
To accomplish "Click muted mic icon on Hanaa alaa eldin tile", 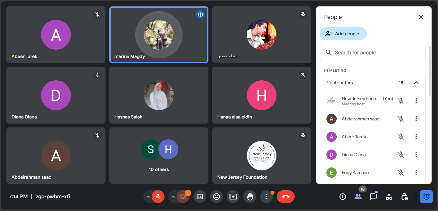I will pos(303,75).
